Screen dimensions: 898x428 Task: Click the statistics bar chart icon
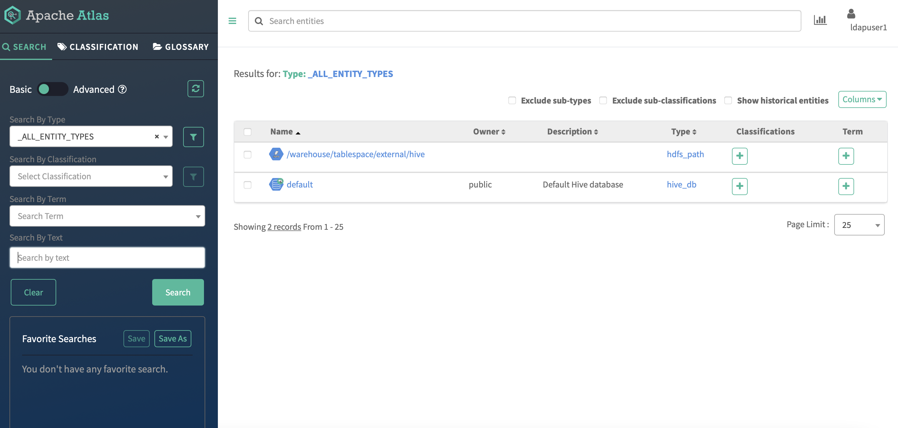tap(820, 20)
